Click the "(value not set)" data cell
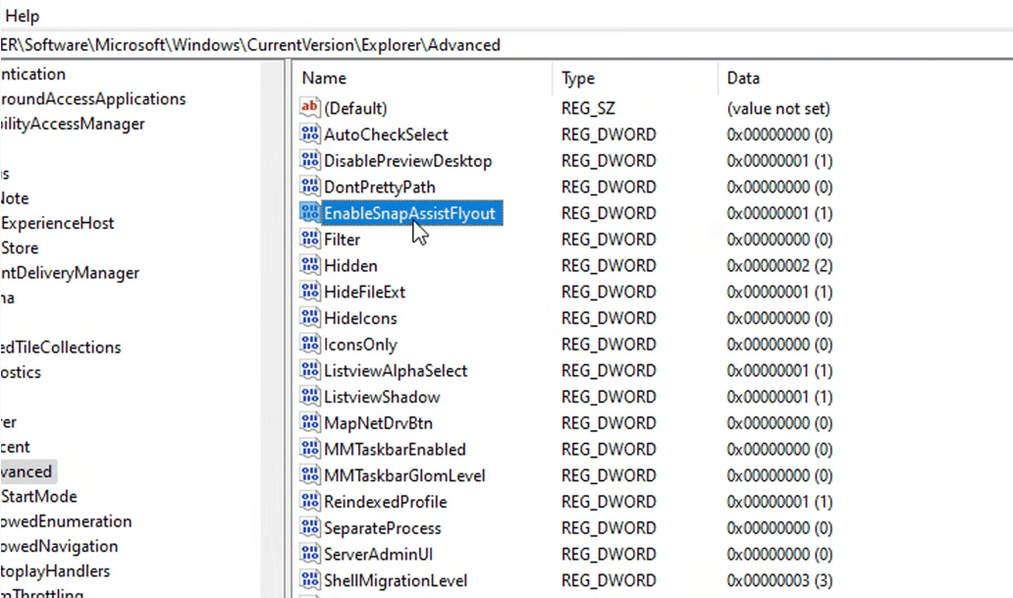This screenshot has height=598, width=1013. (778, 109)
